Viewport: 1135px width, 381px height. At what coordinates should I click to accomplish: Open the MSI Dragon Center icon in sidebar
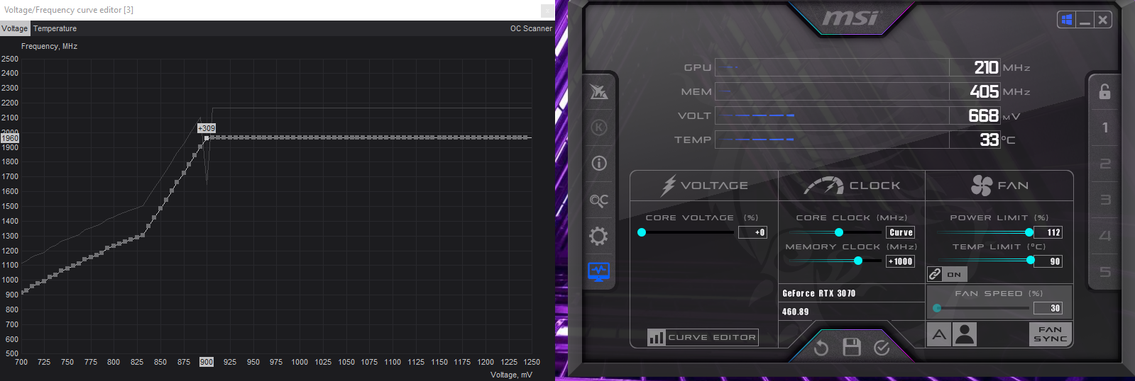pos(599,91)
